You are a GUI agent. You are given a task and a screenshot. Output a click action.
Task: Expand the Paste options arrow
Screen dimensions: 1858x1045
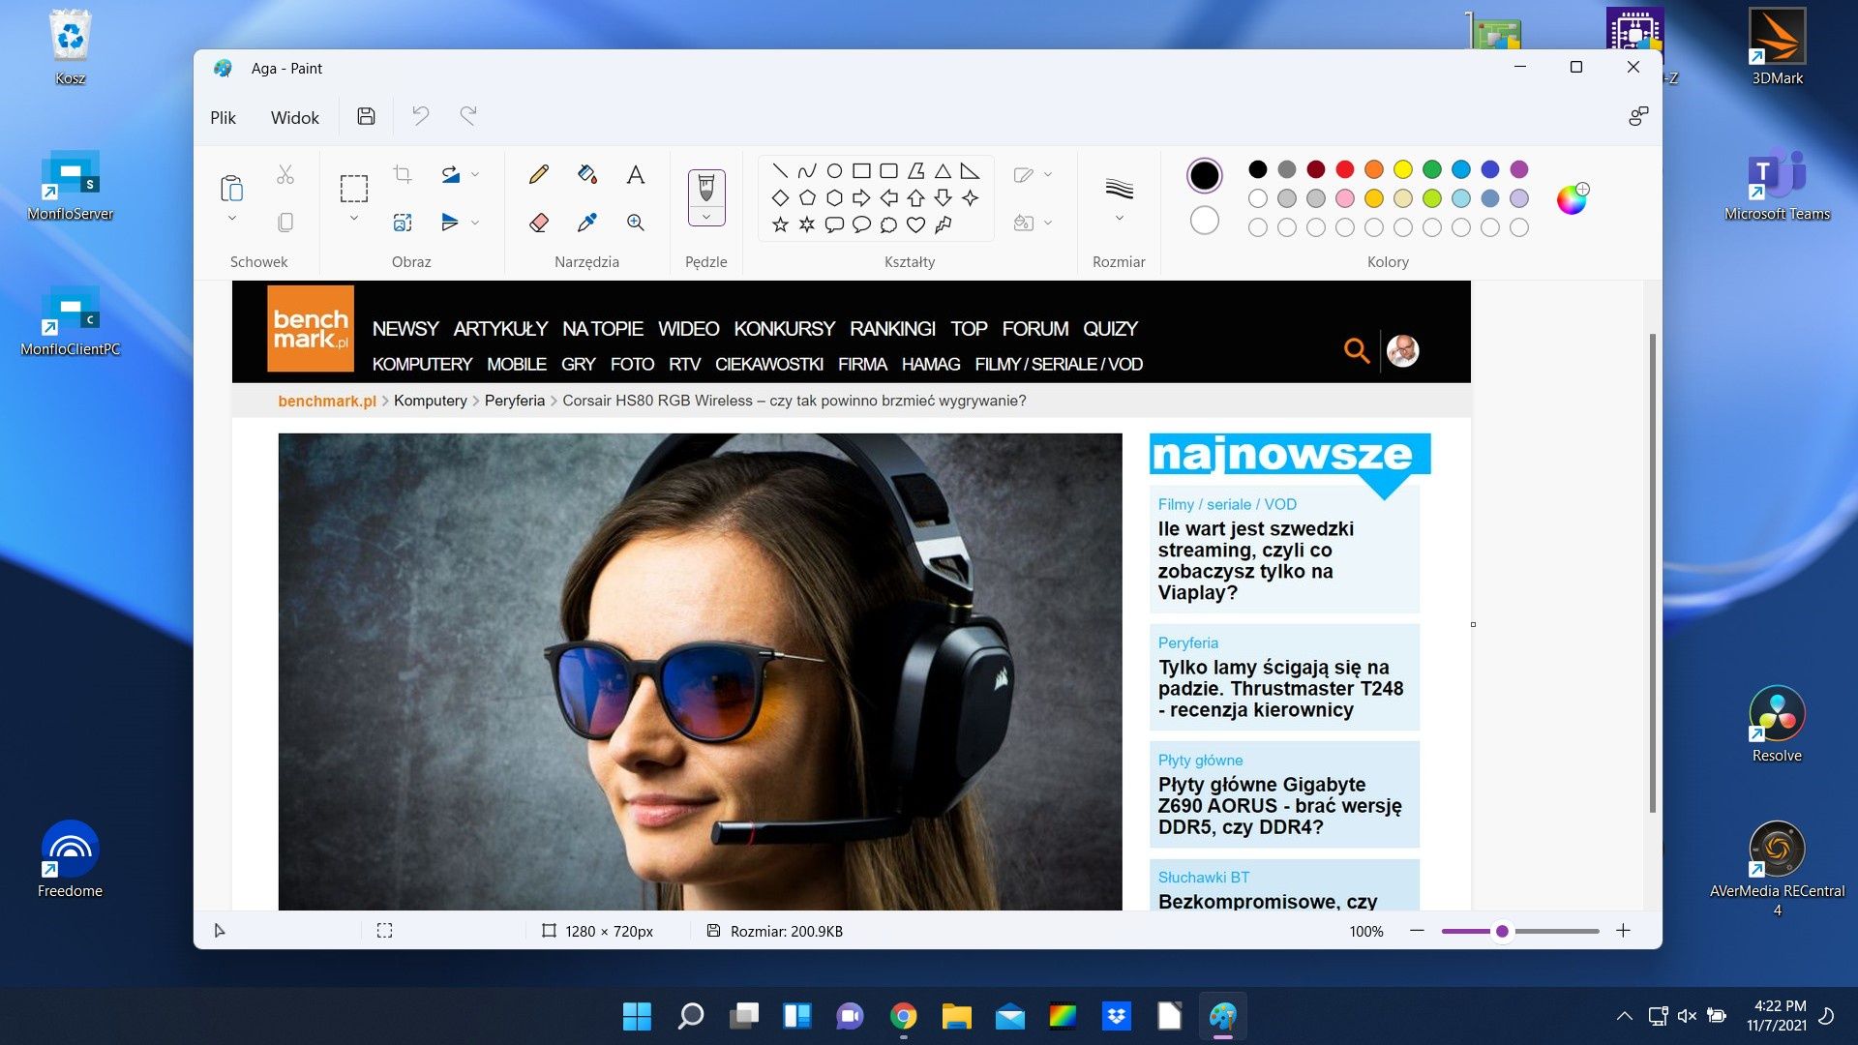pyautogui.click(x=231, y=219)
